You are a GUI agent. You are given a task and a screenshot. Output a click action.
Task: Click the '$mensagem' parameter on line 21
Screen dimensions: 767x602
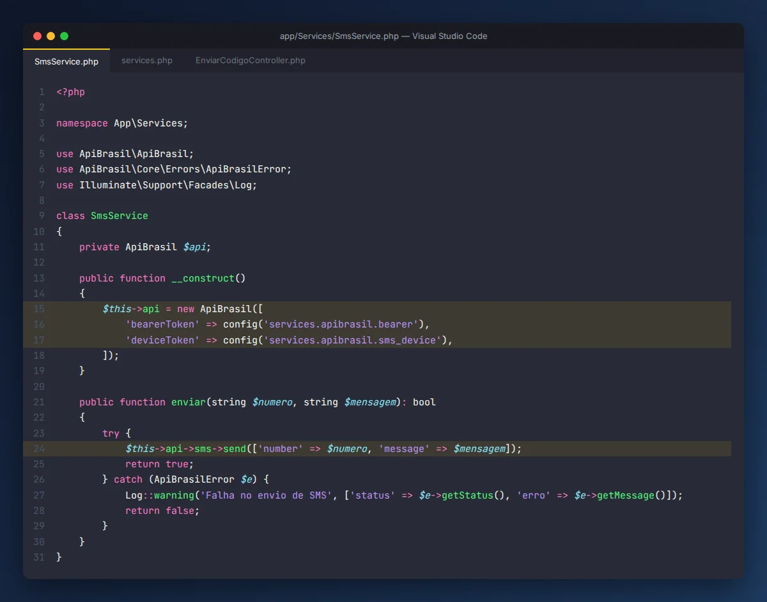pyautogui.click(x=370, y=402)
